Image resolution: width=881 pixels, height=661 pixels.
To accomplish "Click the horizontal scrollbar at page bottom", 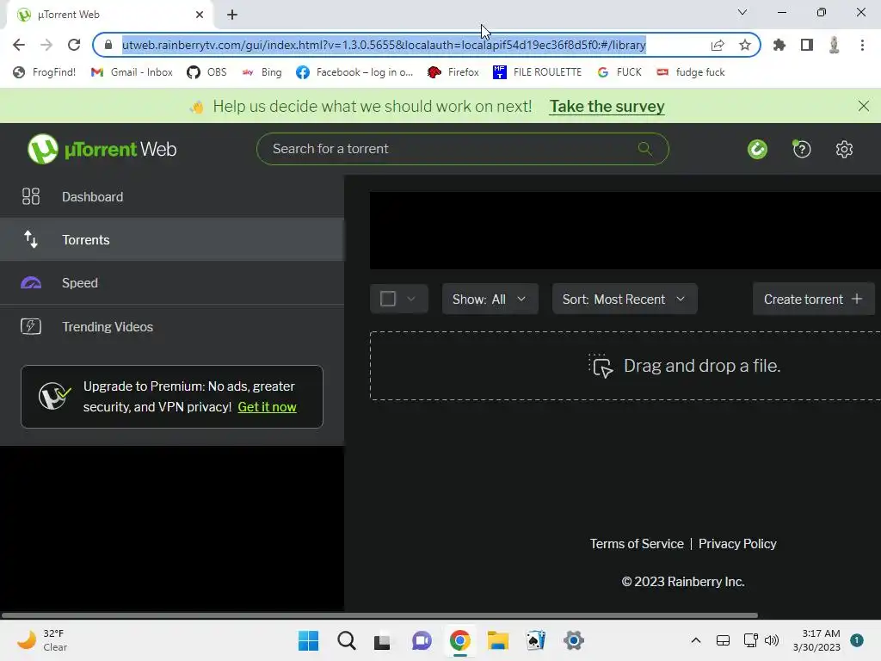I will click(379, 615).
